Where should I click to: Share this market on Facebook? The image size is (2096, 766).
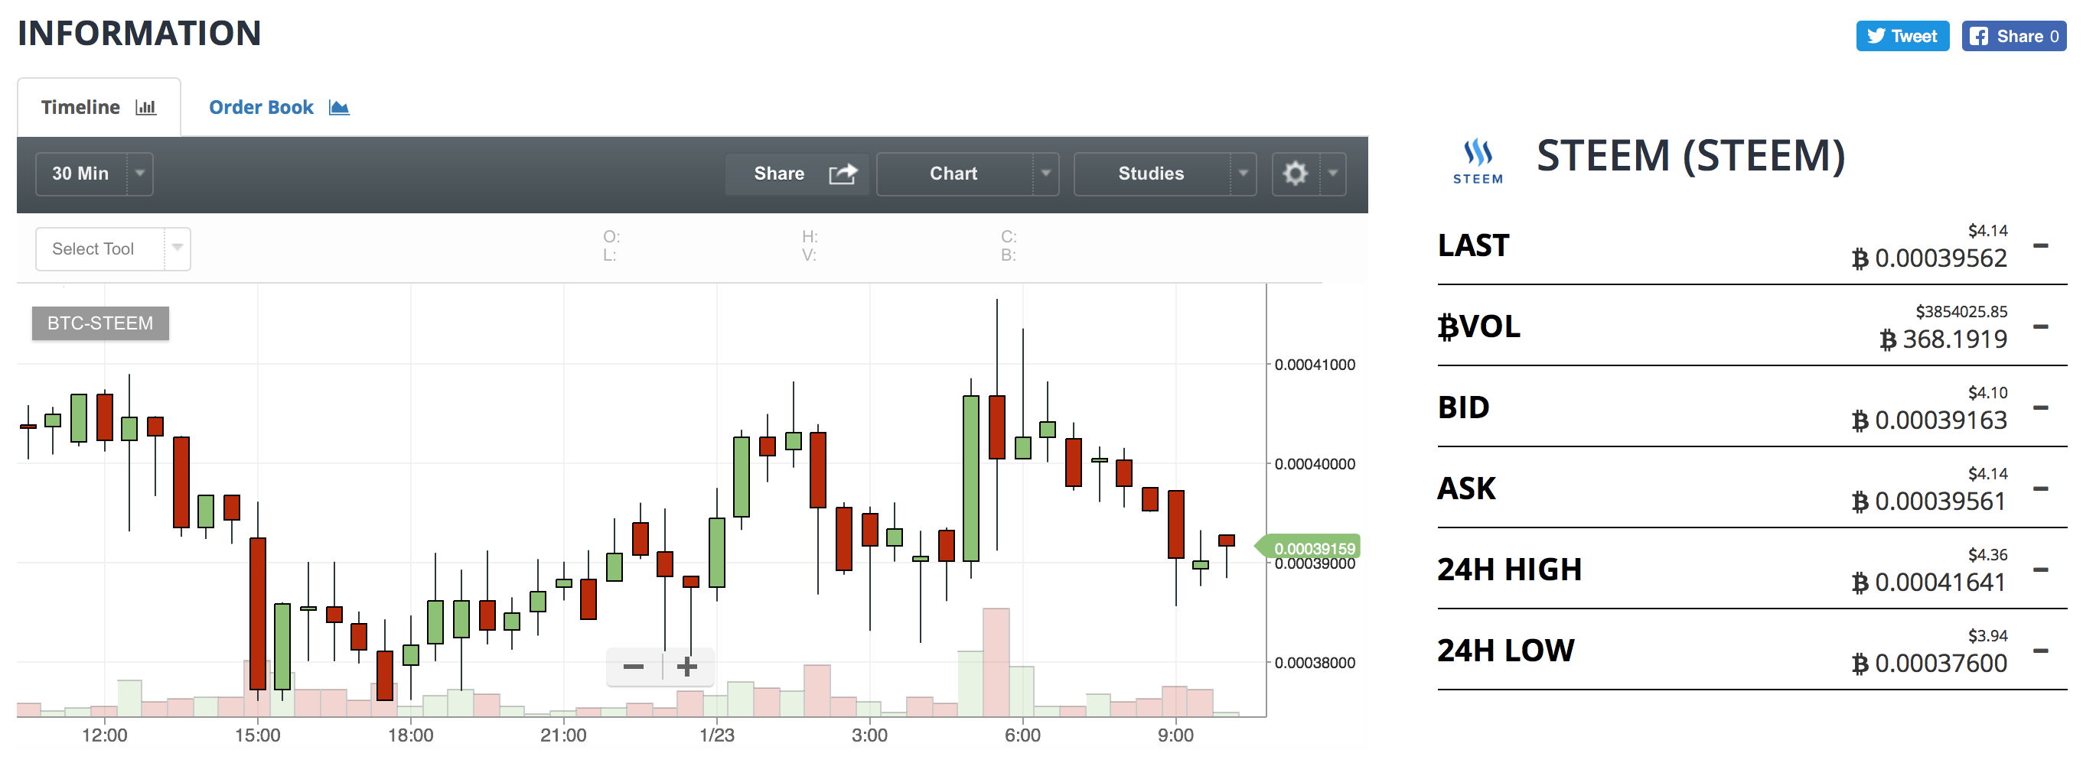[x=2014, y=36]
